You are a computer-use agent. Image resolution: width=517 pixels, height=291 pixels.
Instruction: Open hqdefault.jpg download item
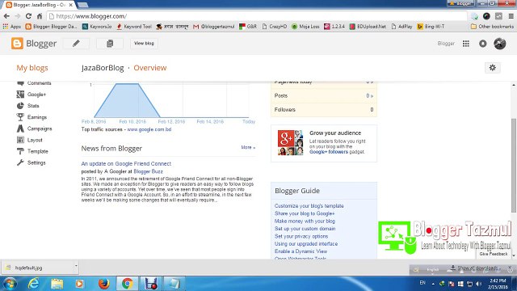point(37,268)
